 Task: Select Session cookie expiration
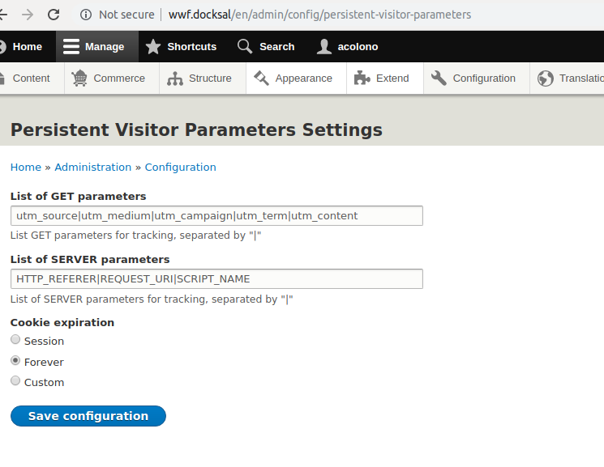pyautogui.click(x=15, y=339)
